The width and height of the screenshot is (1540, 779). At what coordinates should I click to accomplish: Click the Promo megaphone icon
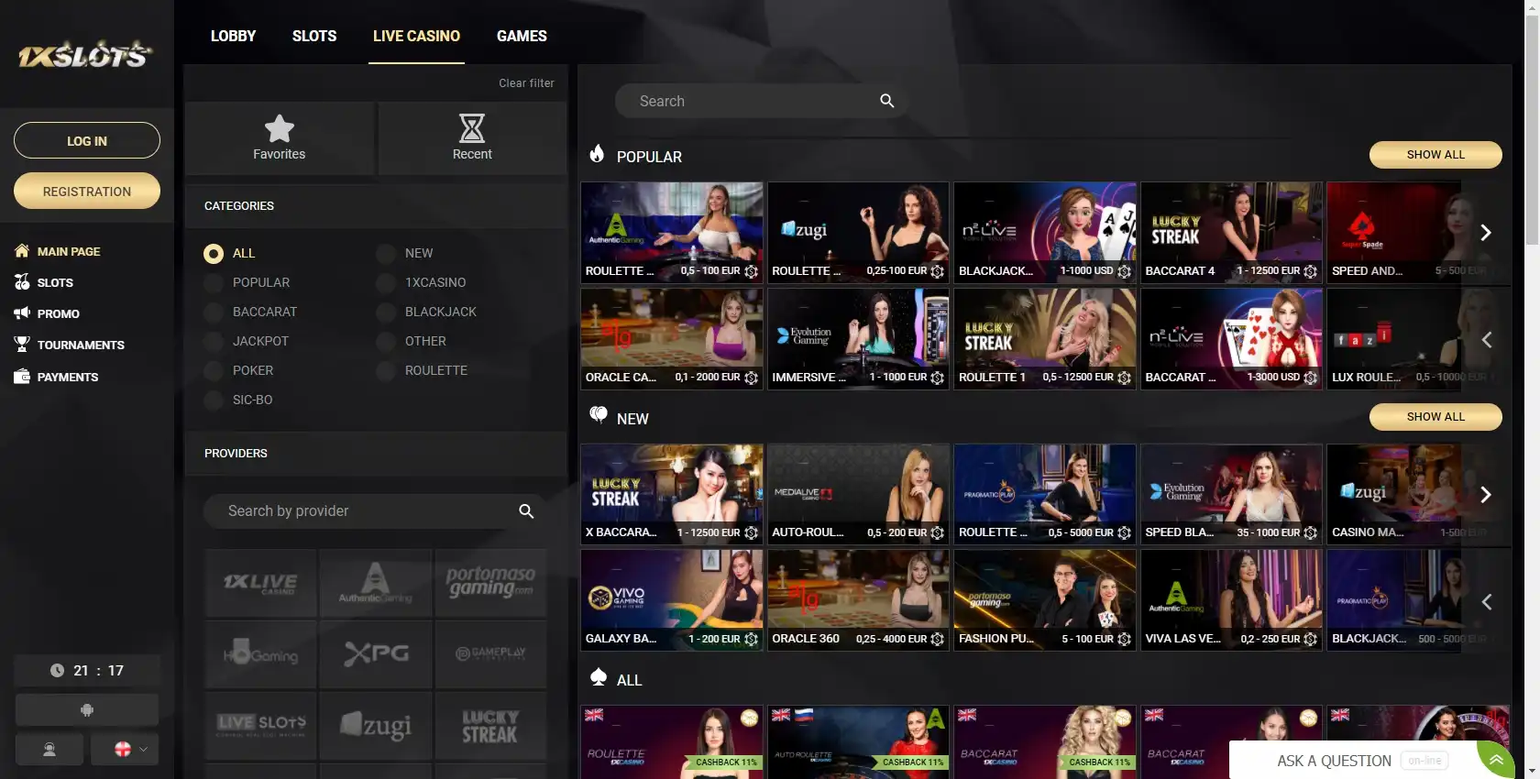coord(22,313)
